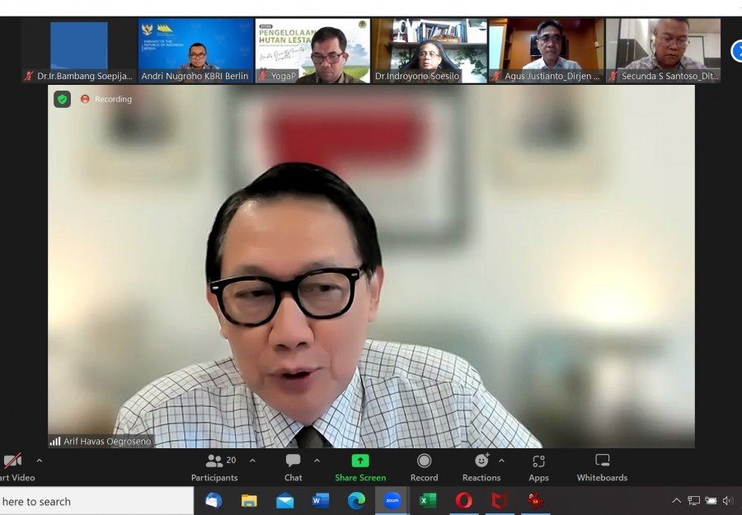Open the Reactions menu
Viewport: 742px width, 515px height.
(x=481, y=466)
